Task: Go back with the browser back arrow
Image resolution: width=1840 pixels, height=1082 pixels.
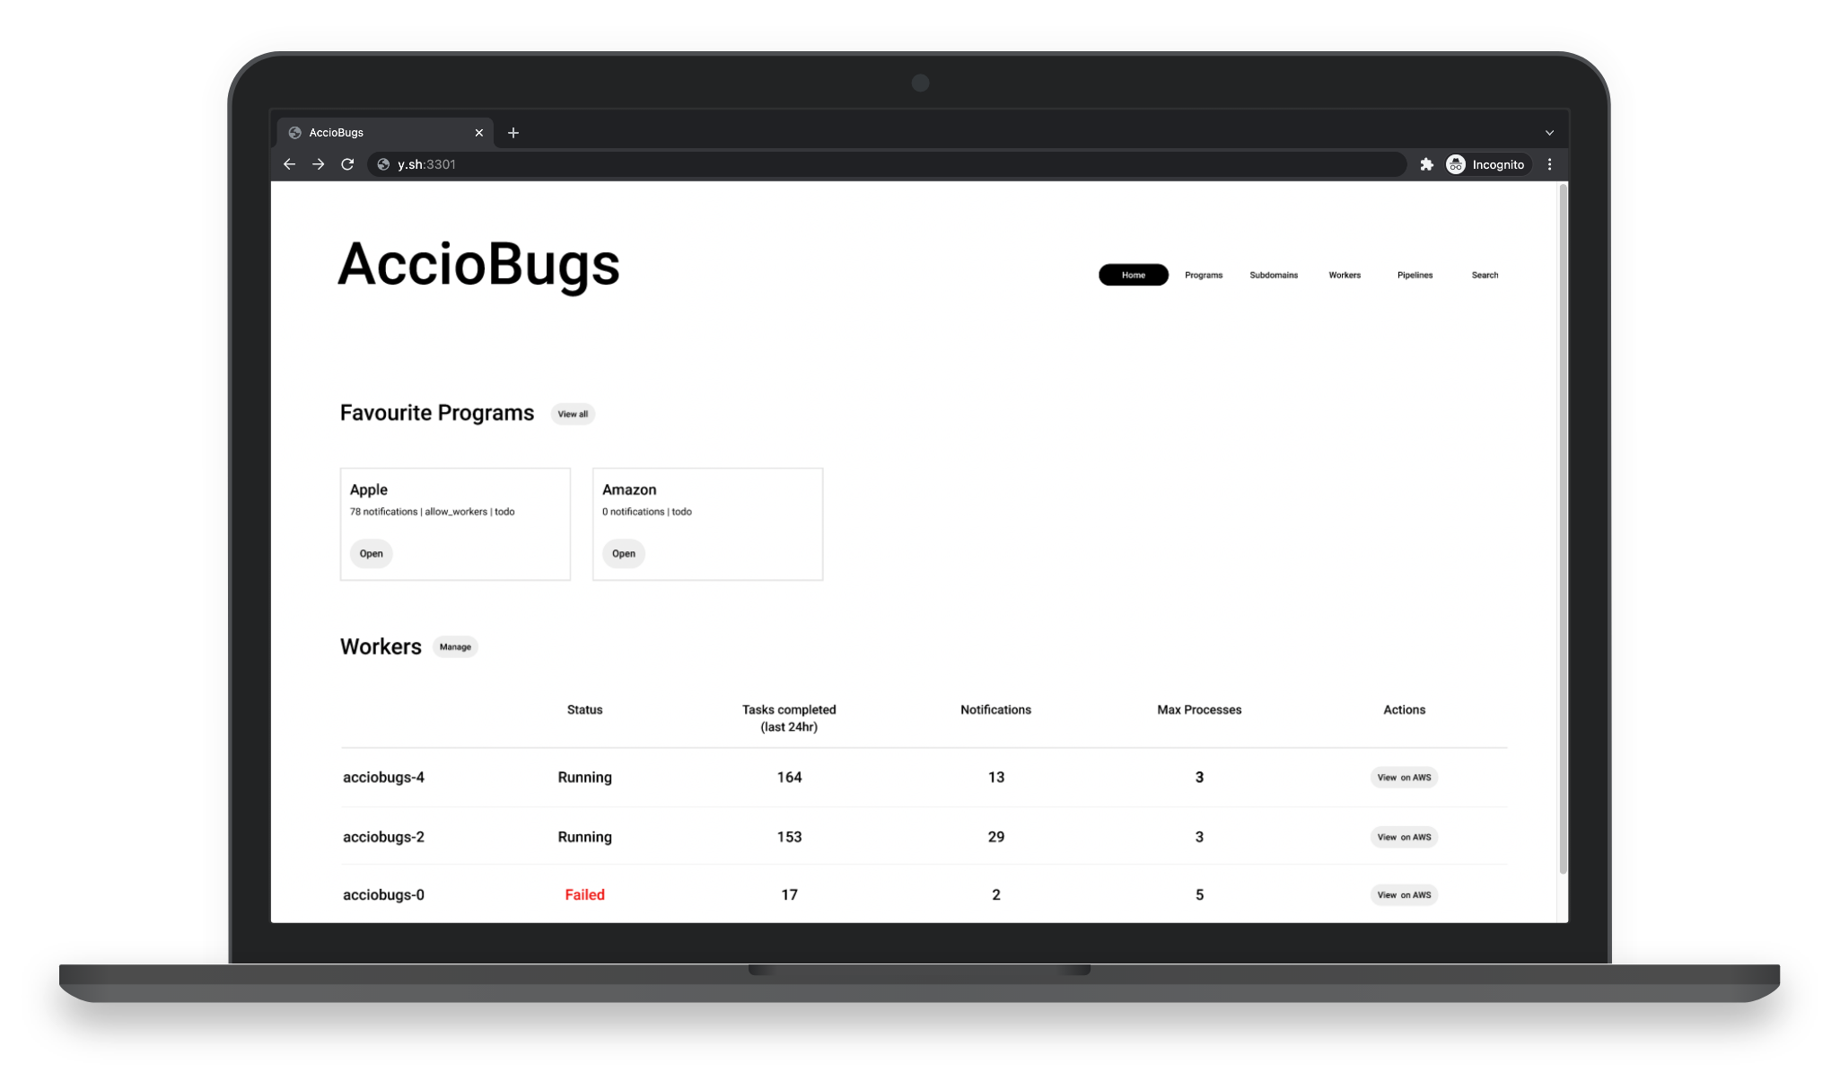Action: click(x=289, y=164)
